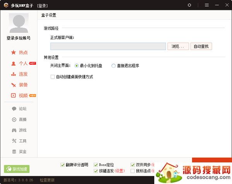
Task: Open the 装备 section
Action: pyautogui.click(x=23, y=85)
